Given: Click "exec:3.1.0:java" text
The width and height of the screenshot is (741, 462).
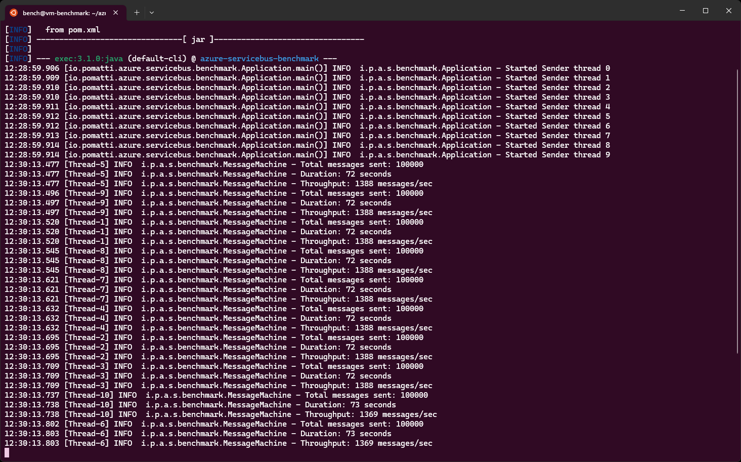Looking at the screenshot, I should click(89, 59).
